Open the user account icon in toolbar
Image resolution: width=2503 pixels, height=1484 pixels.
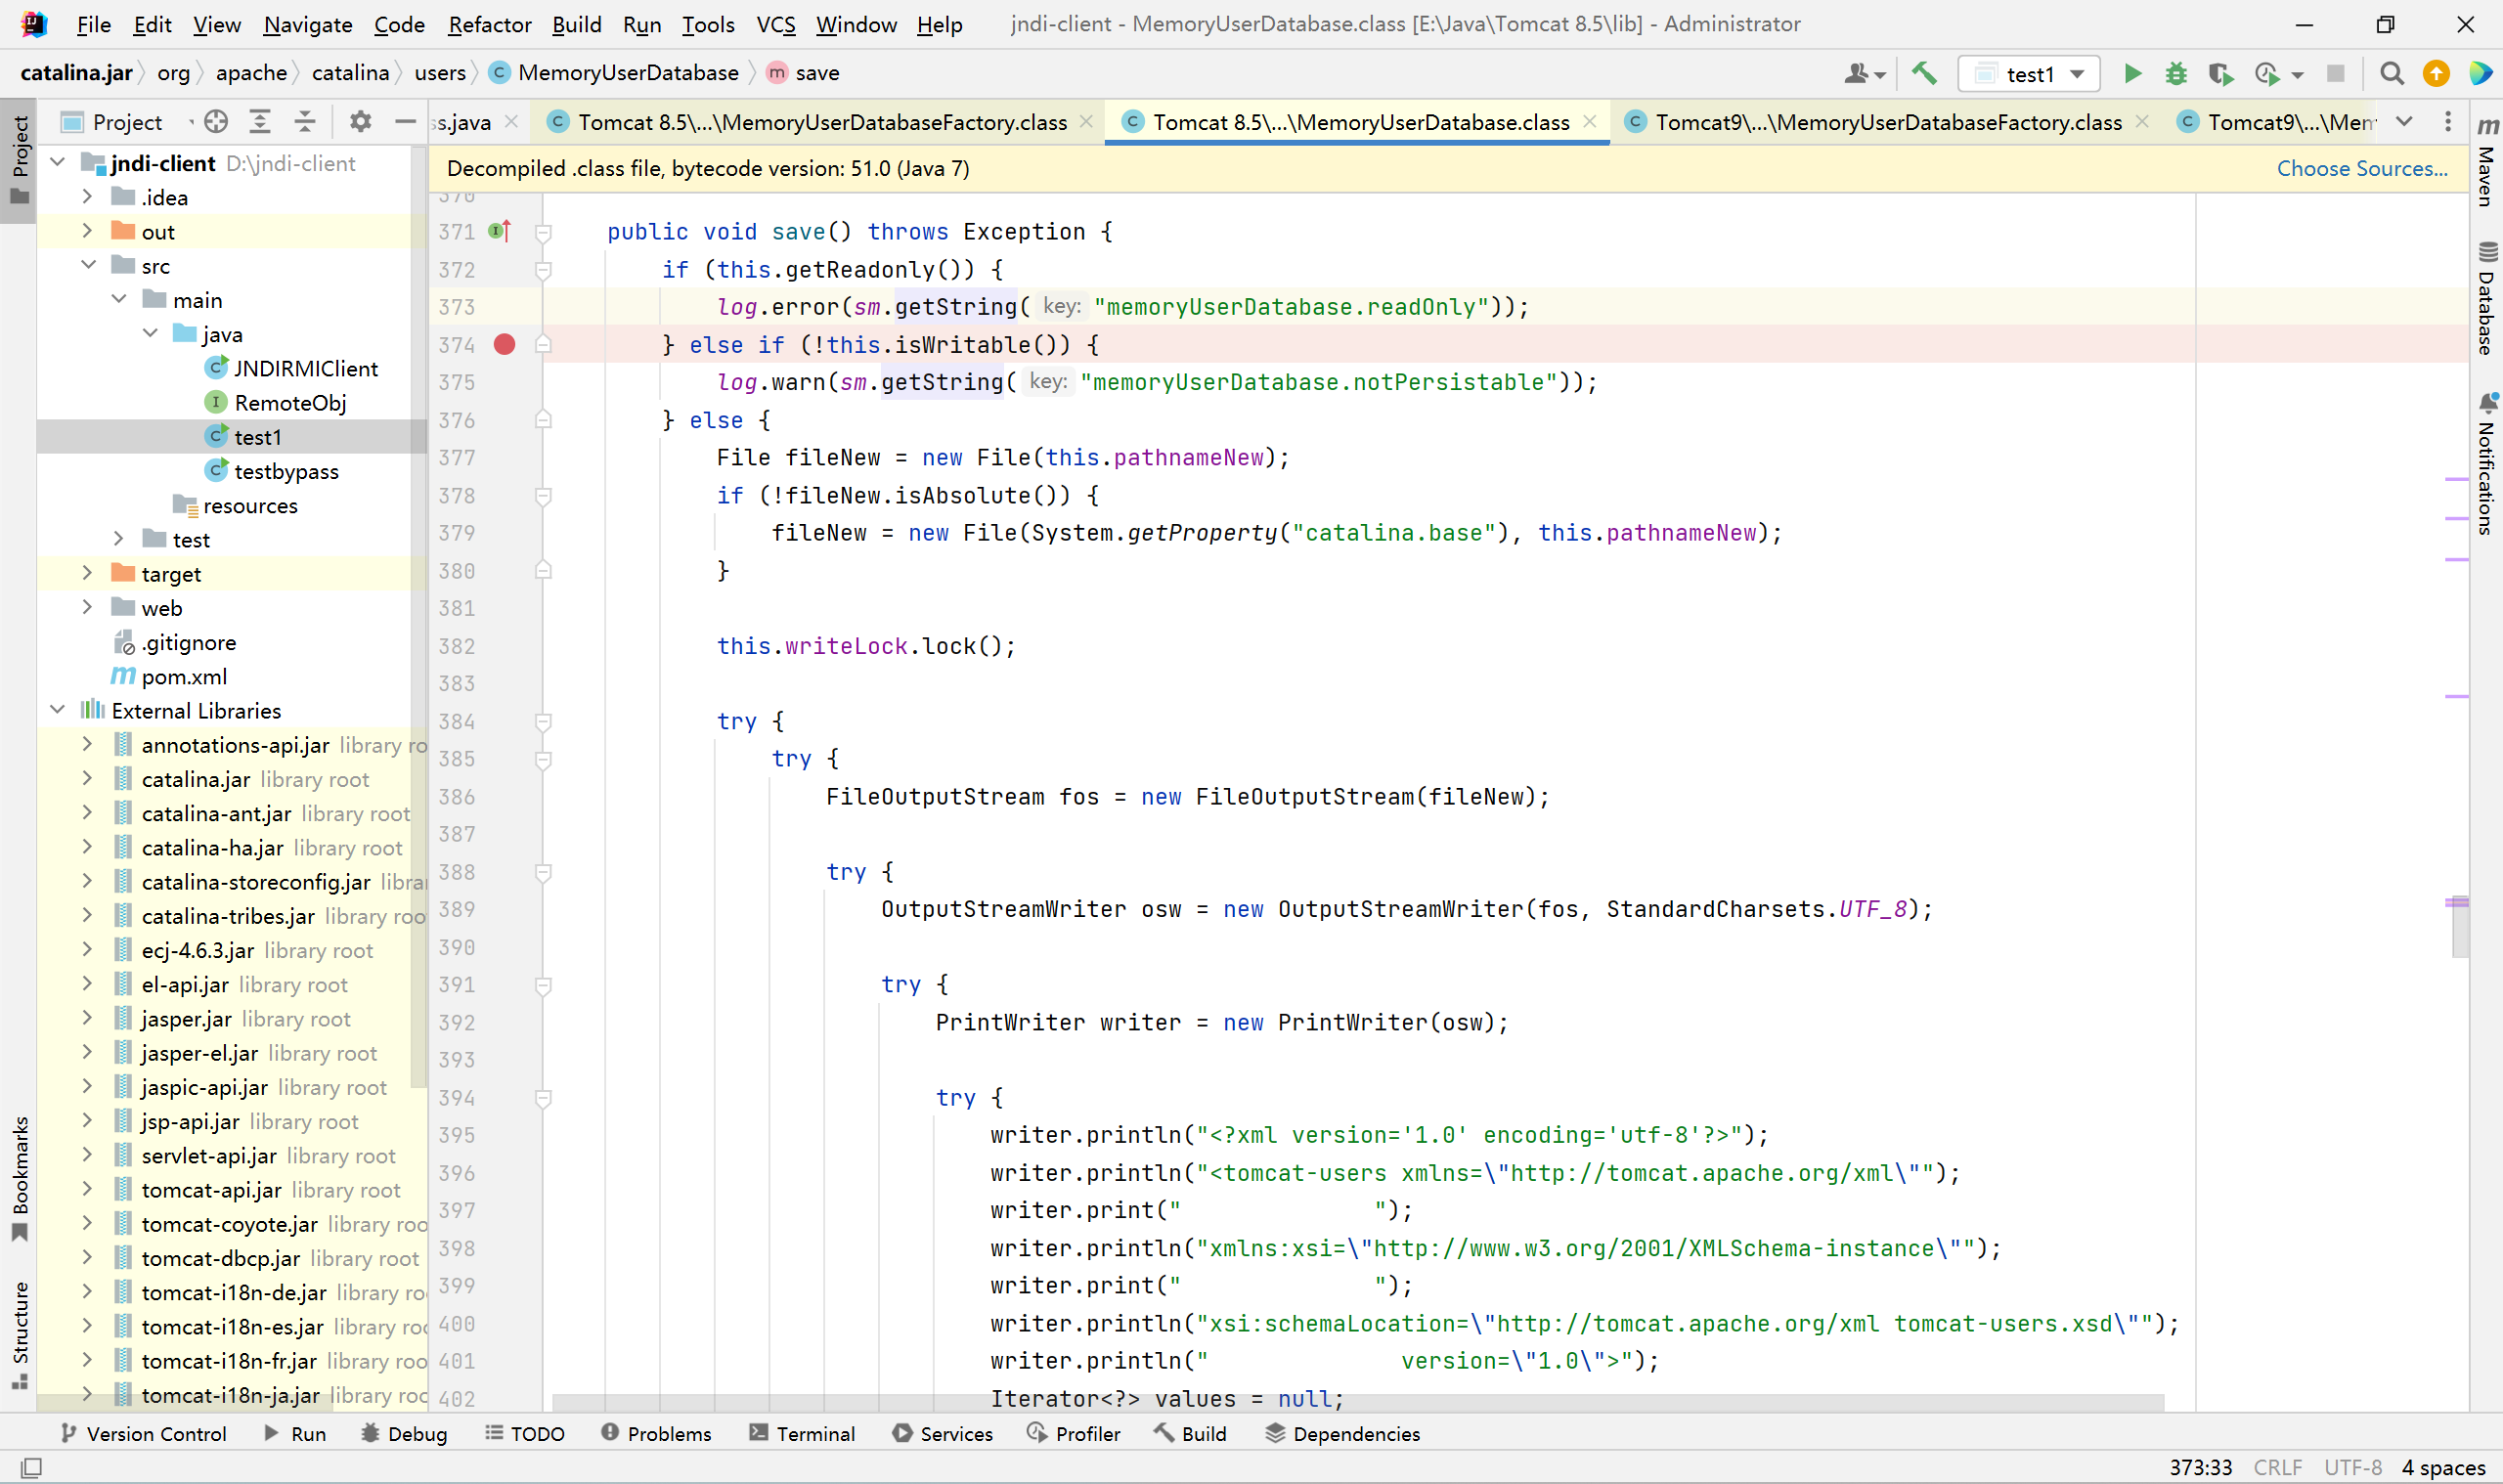click(1864, 73)
